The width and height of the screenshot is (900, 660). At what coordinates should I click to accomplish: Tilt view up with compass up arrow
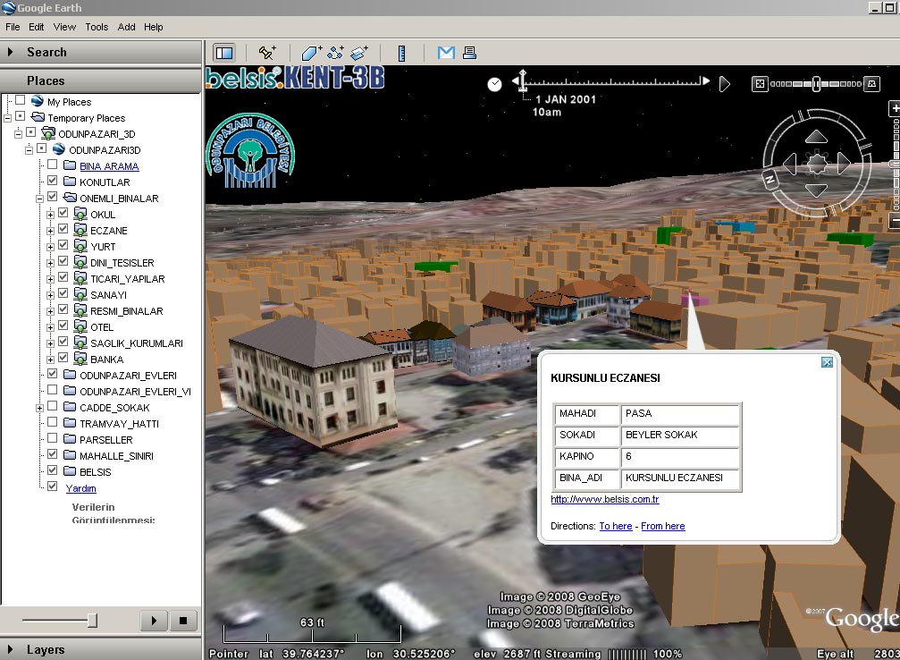[x=816, y=137]
